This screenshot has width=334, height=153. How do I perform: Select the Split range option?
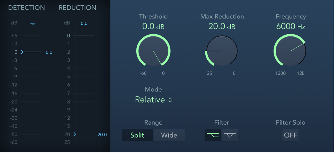[137, 135]
